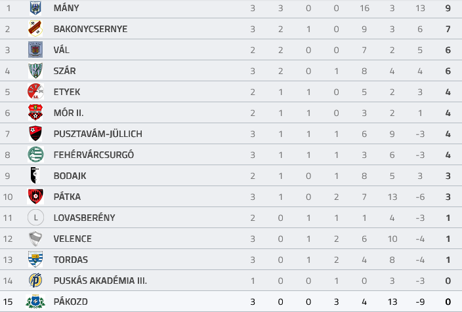Click the Fehérvárcsurgó green circular emblem
The height and width of the screenshot is (312, 462).
point(35,155)
